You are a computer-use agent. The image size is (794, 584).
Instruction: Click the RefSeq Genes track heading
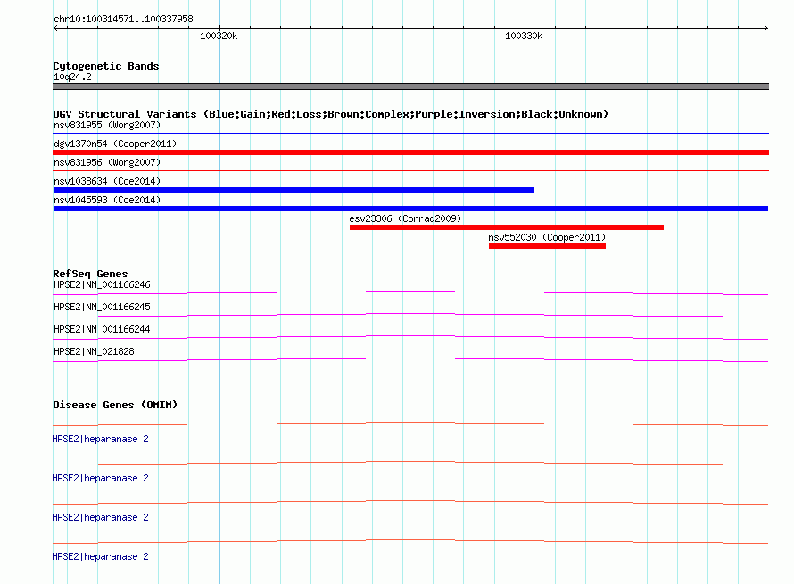coord(90,274)
